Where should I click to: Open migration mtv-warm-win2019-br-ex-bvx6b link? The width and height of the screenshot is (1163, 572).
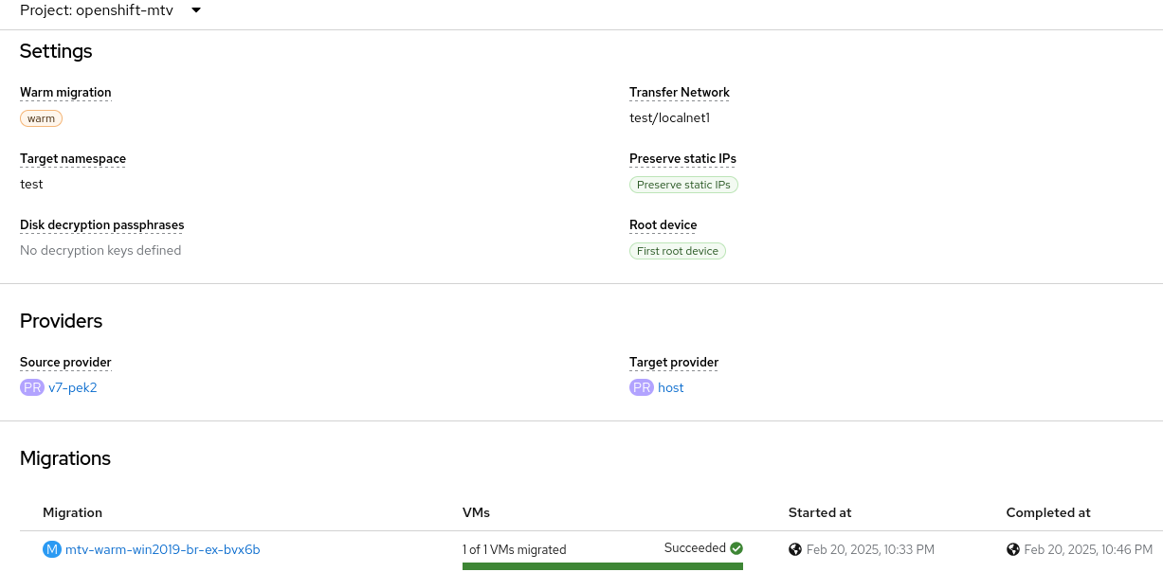(162, 549)
